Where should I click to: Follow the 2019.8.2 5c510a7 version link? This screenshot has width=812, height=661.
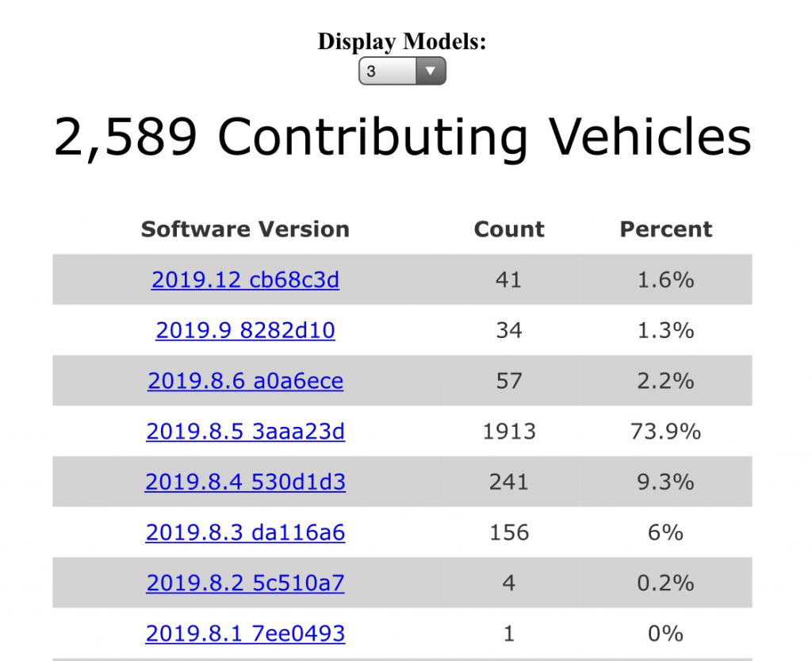tap(245, 582)
